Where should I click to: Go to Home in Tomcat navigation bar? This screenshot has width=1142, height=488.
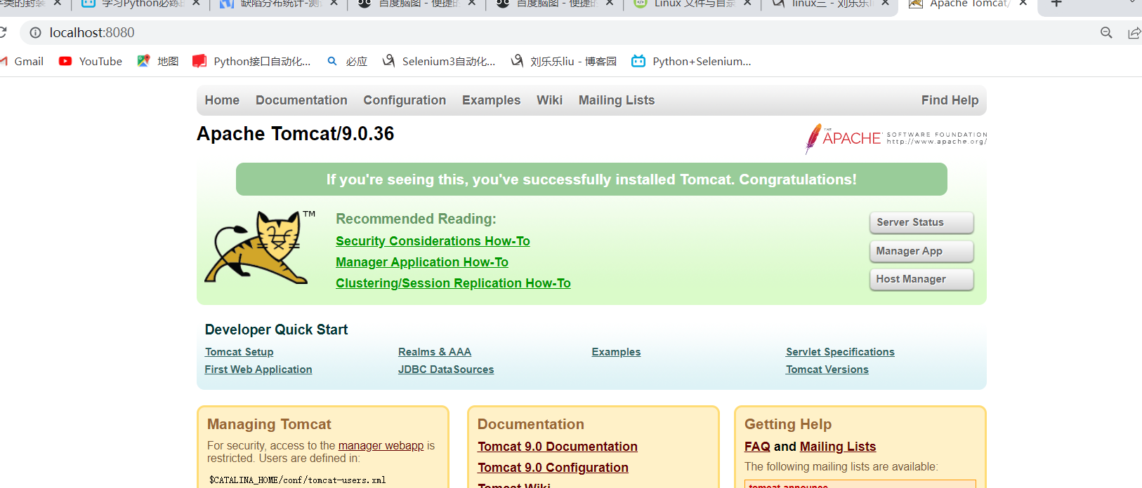pyautogui.click(x=222, y=100)
